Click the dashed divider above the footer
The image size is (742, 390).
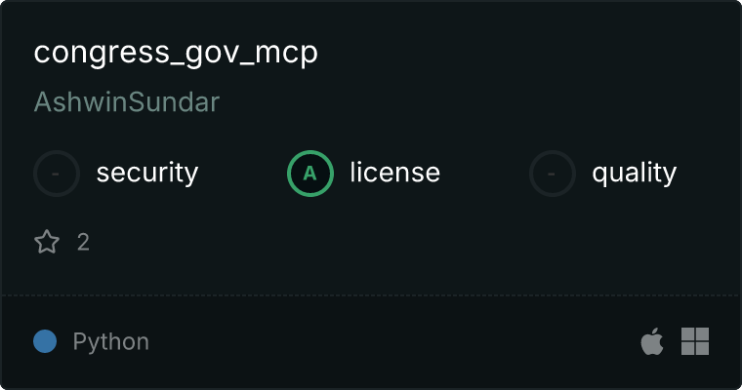pos(371,295)
